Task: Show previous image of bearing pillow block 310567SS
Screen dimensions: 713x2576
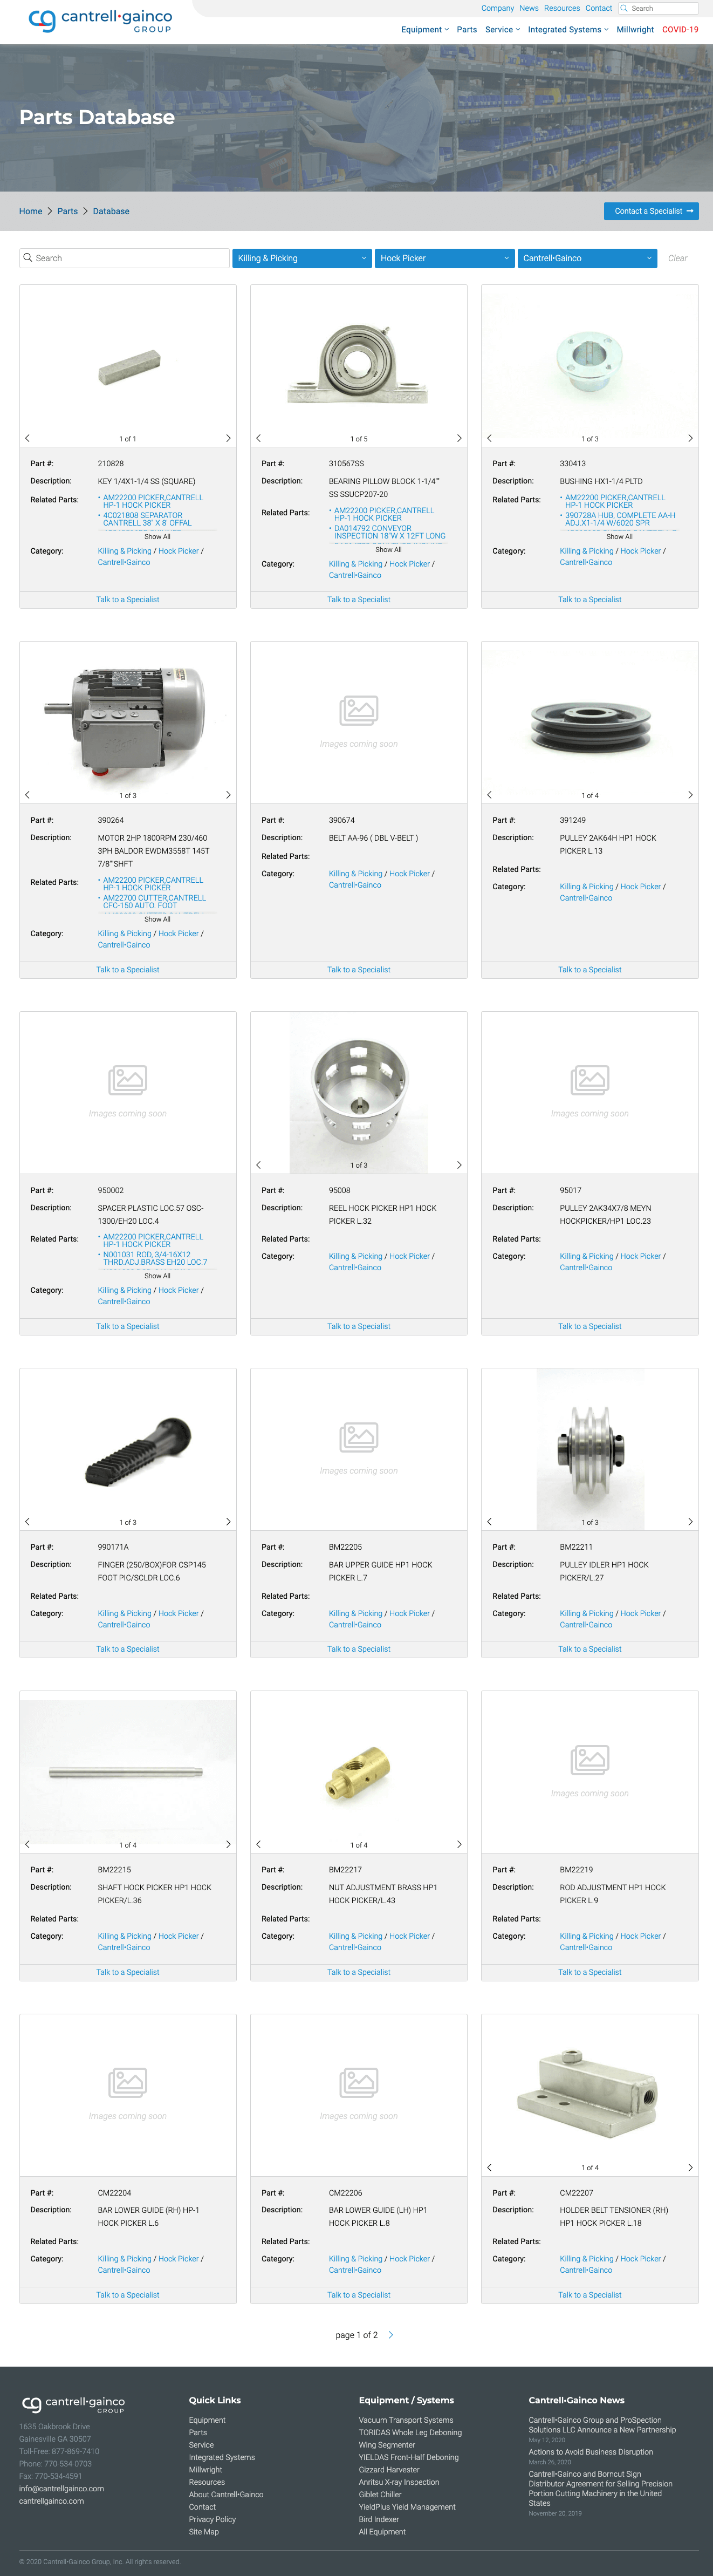Action: (259, 438)
